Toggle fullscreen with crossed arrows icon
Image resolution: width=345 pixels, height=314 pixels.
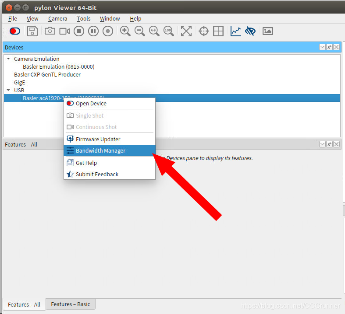186,31
